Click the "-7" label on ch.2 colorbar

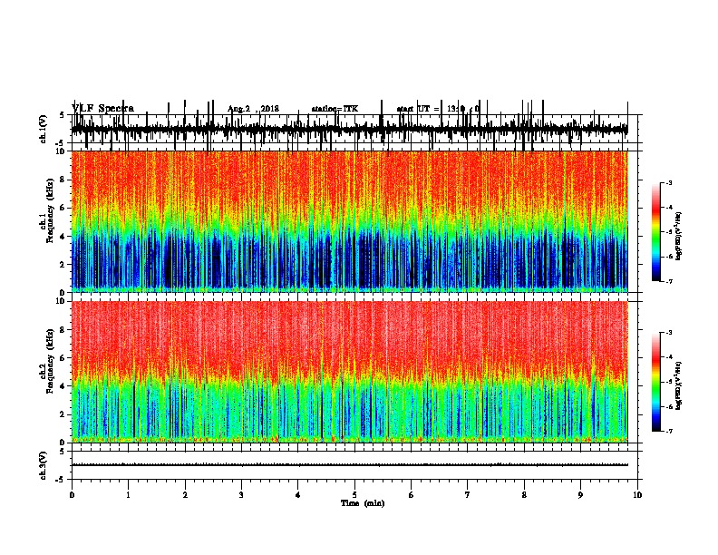[x=669, y=432]
